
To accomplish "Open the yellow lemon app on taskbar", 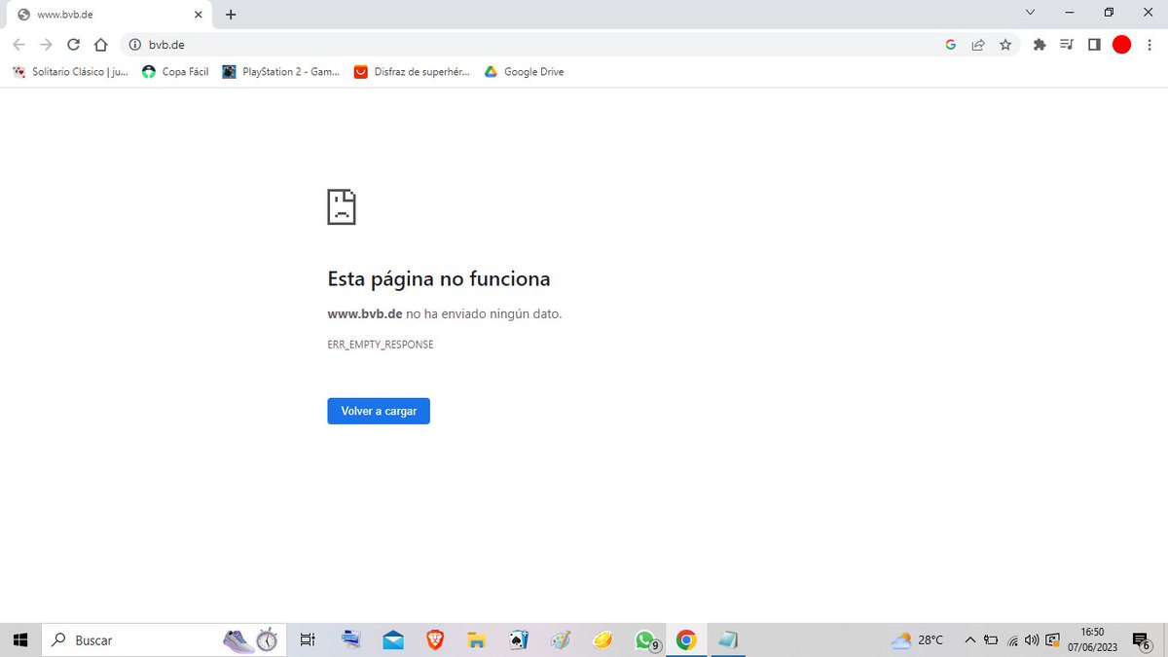I will click(602, 639).
